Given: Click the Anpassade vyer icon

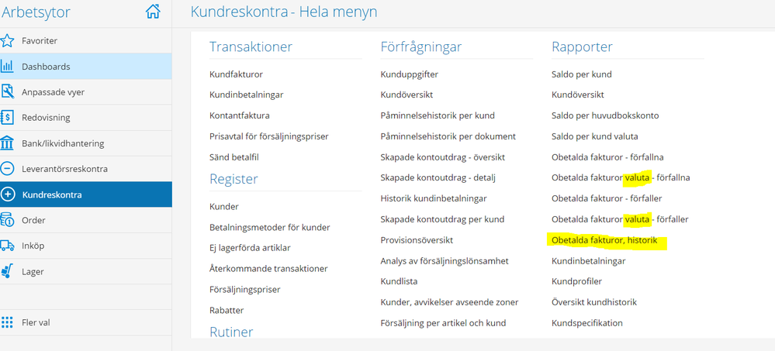Looking at the screenshot, I should [7, 92].
